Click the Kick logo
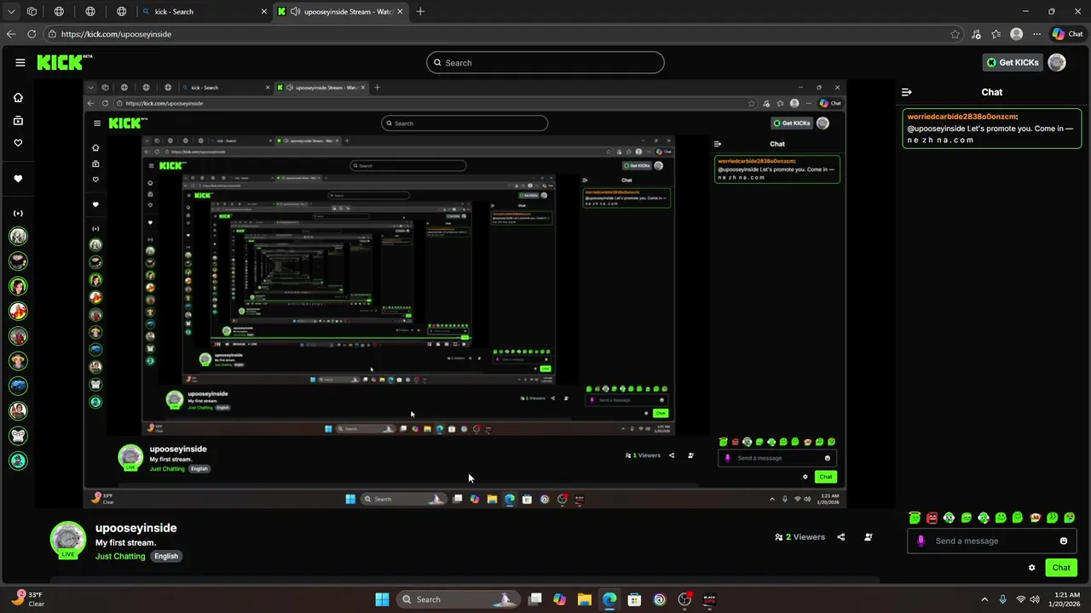Viewport: 1091px width, 613px height. click(x=64, y=62)
